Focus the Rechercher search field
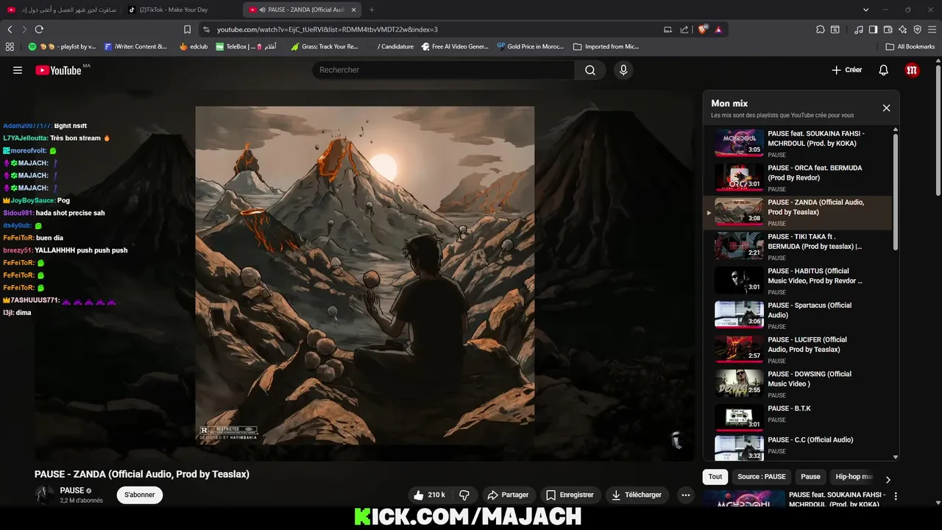 tap(443, 70)
